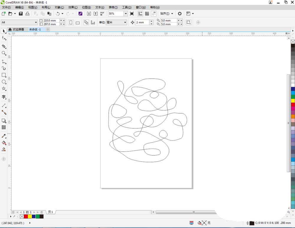Screen dimensions: 295x228
Task: Select the Polygon star tool
Action: tap(4, 89)
